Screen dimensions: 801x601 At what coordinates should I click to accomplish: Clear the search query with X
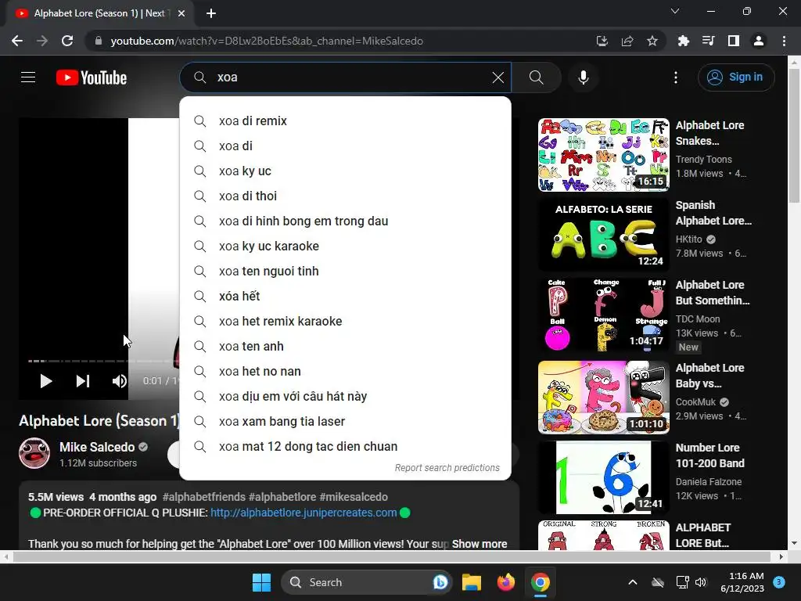click(x=498, y=77)
